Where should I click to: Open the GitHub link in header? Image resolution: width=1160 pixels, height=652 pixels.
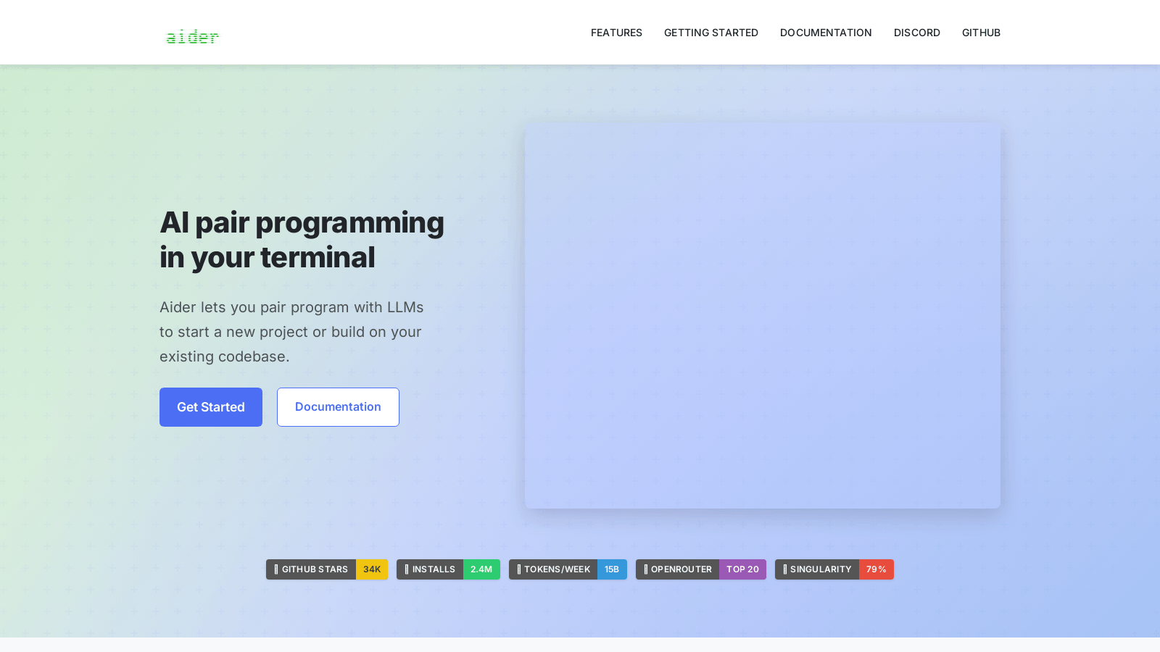[x=981, y=33]
